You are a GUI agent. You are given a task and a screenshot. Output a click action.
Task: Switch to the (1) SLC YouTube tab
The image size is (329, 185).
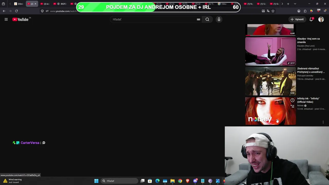pyautogui.click(x=261, y=4)
